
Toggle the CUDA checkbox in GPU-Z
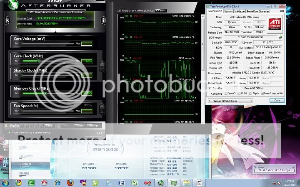tap(239, 93)
